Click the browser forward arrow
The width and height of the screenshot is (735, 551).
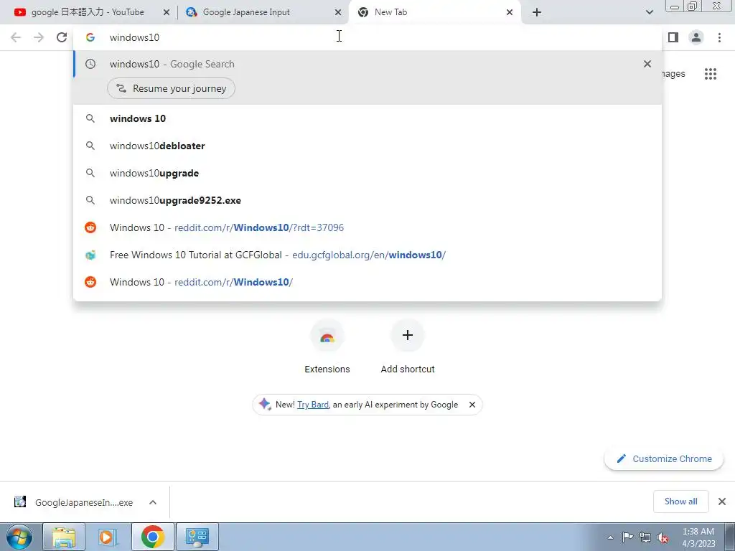tap(39, 37)
